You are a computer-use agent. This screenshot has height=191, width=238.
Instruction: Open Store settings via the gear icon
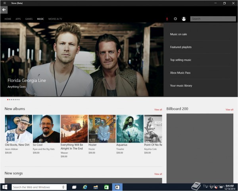pyautogui.click(x=175, y=19)
